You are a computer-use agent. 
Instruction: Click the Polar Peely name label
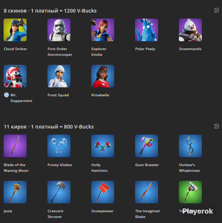click(145, 49)
